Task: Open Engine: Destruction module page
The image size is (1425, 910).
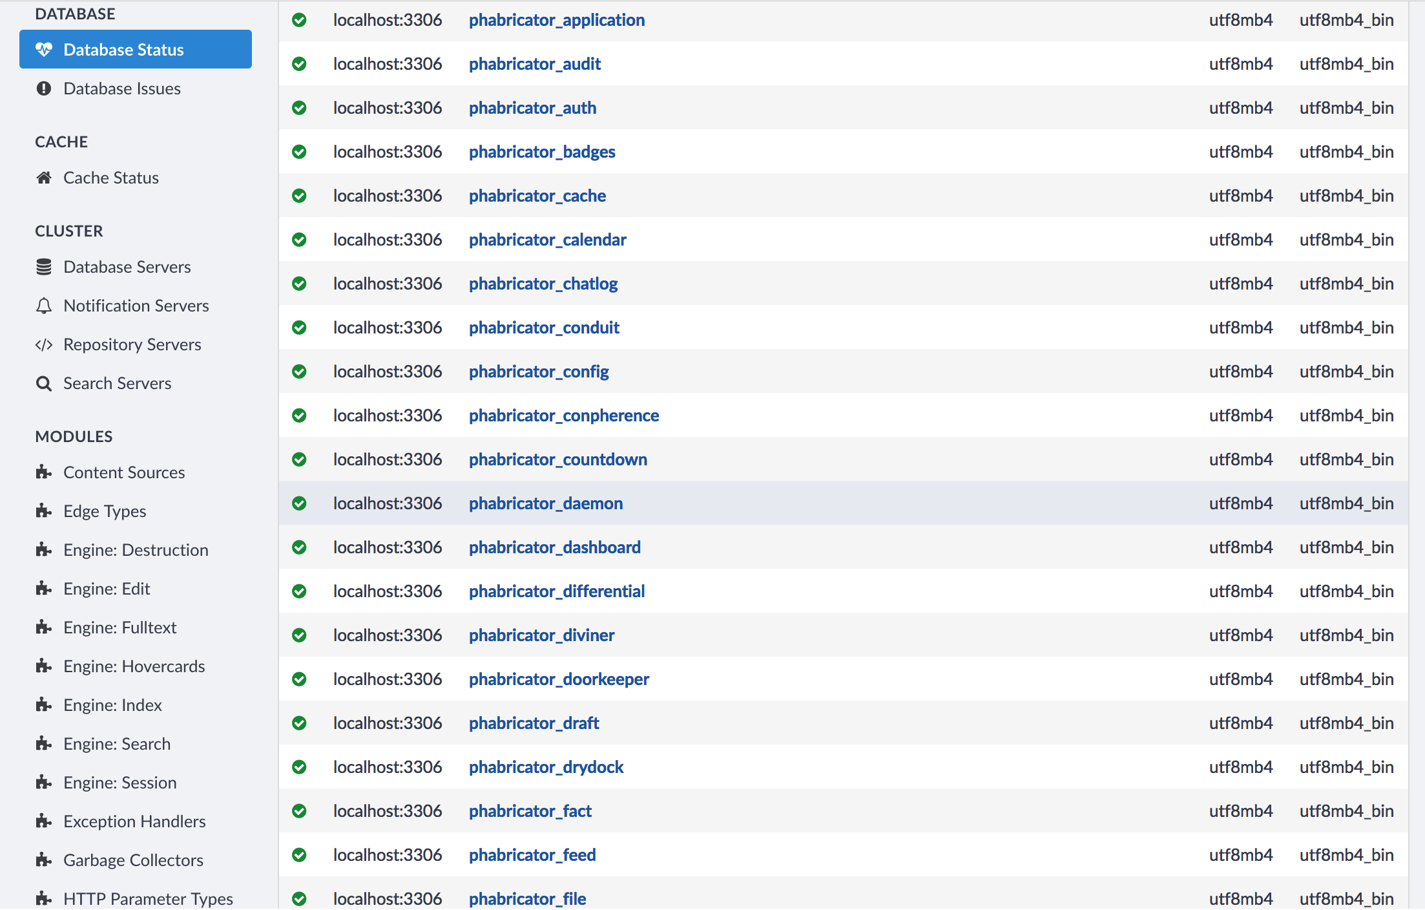Action: (x=136, y=550)
